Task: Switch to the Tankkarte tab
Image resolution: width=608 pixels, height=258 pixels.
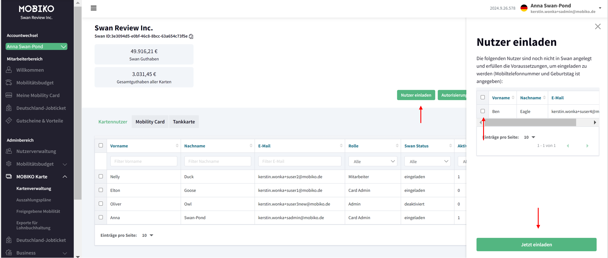Action: tap(184, 122)
